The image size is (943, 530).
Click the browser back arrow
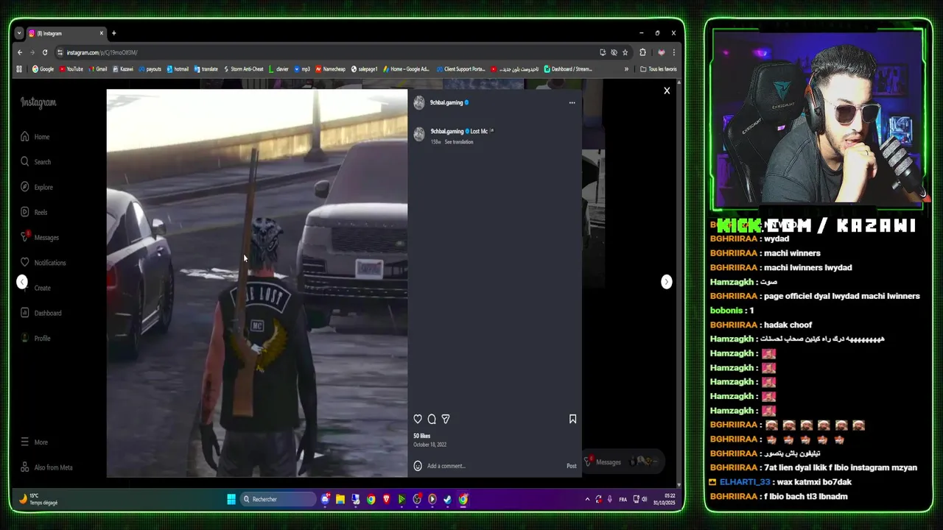(x=20, y=52)
